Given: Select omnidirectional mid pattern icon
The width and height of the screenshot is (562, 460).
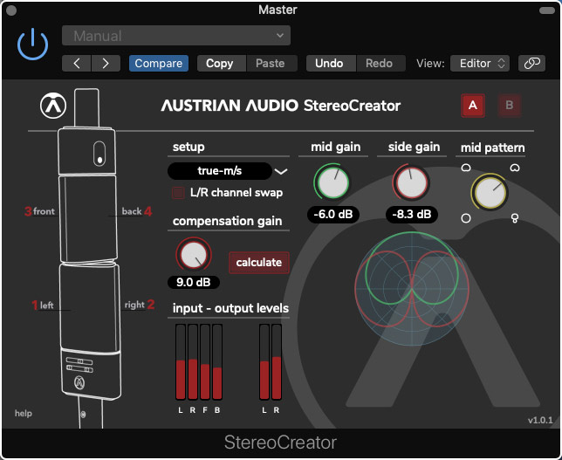Looking at the screenshot, I should [x=466, y=218].
